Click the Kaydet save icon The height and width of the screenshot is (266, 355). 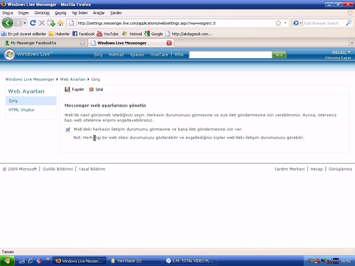coord(67,90)
